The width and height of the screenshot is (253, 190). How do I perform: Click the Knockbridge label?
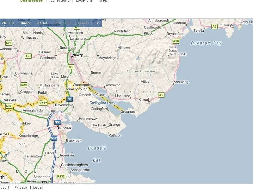(x=28, y=136)
